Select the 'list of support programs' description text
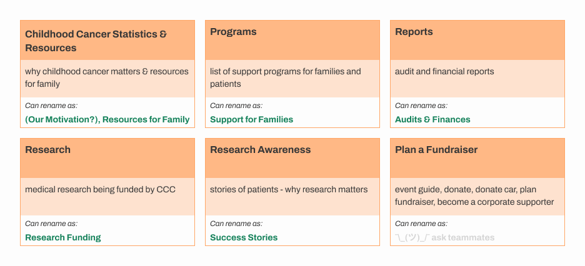 (286, 77)
